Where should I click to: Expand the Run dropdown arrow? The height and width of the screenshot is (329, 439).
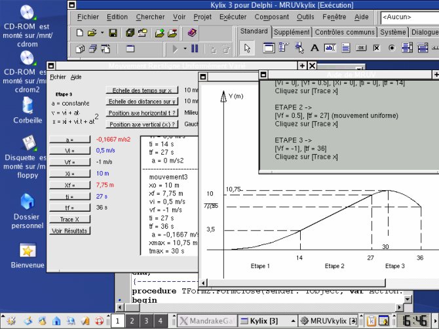click(x=185, y=48)
